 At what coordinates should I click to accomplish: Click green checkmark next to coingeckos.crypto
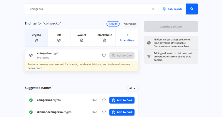(x=31, y=100)
